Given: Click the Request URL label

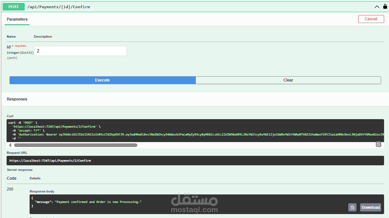Looking at the screenshot, I should (x=17, y=153).
